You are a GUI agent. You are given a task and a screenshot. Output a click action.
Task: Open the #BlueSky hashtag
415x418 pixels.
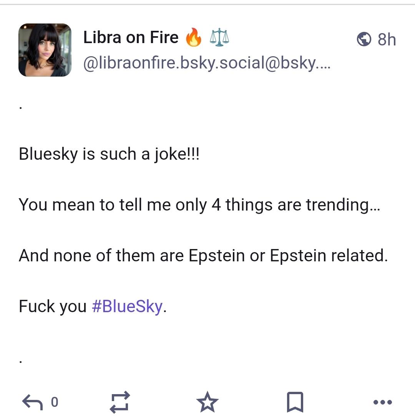(x=127, y=306)
